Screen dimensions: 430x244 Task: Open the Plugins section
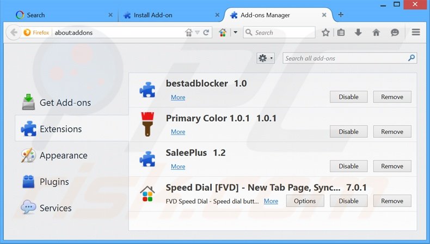(x=72, y=182)
